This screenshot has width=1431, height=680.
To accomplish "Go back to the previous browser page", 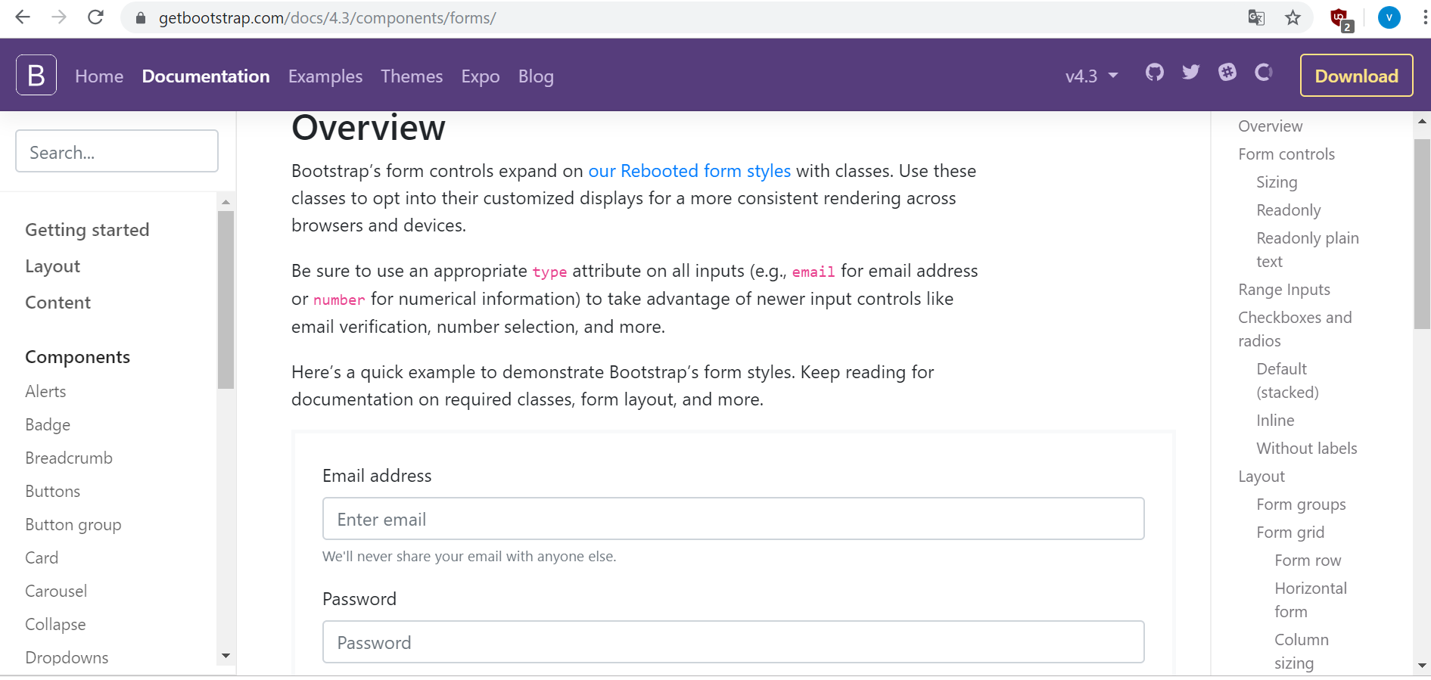I will point(23,17).
